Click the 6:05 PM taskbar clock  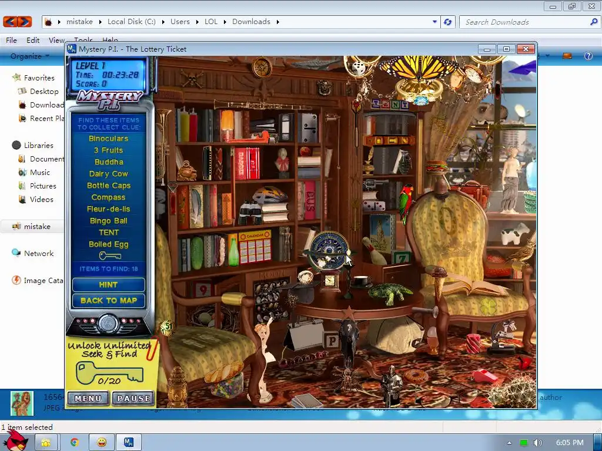570,443
